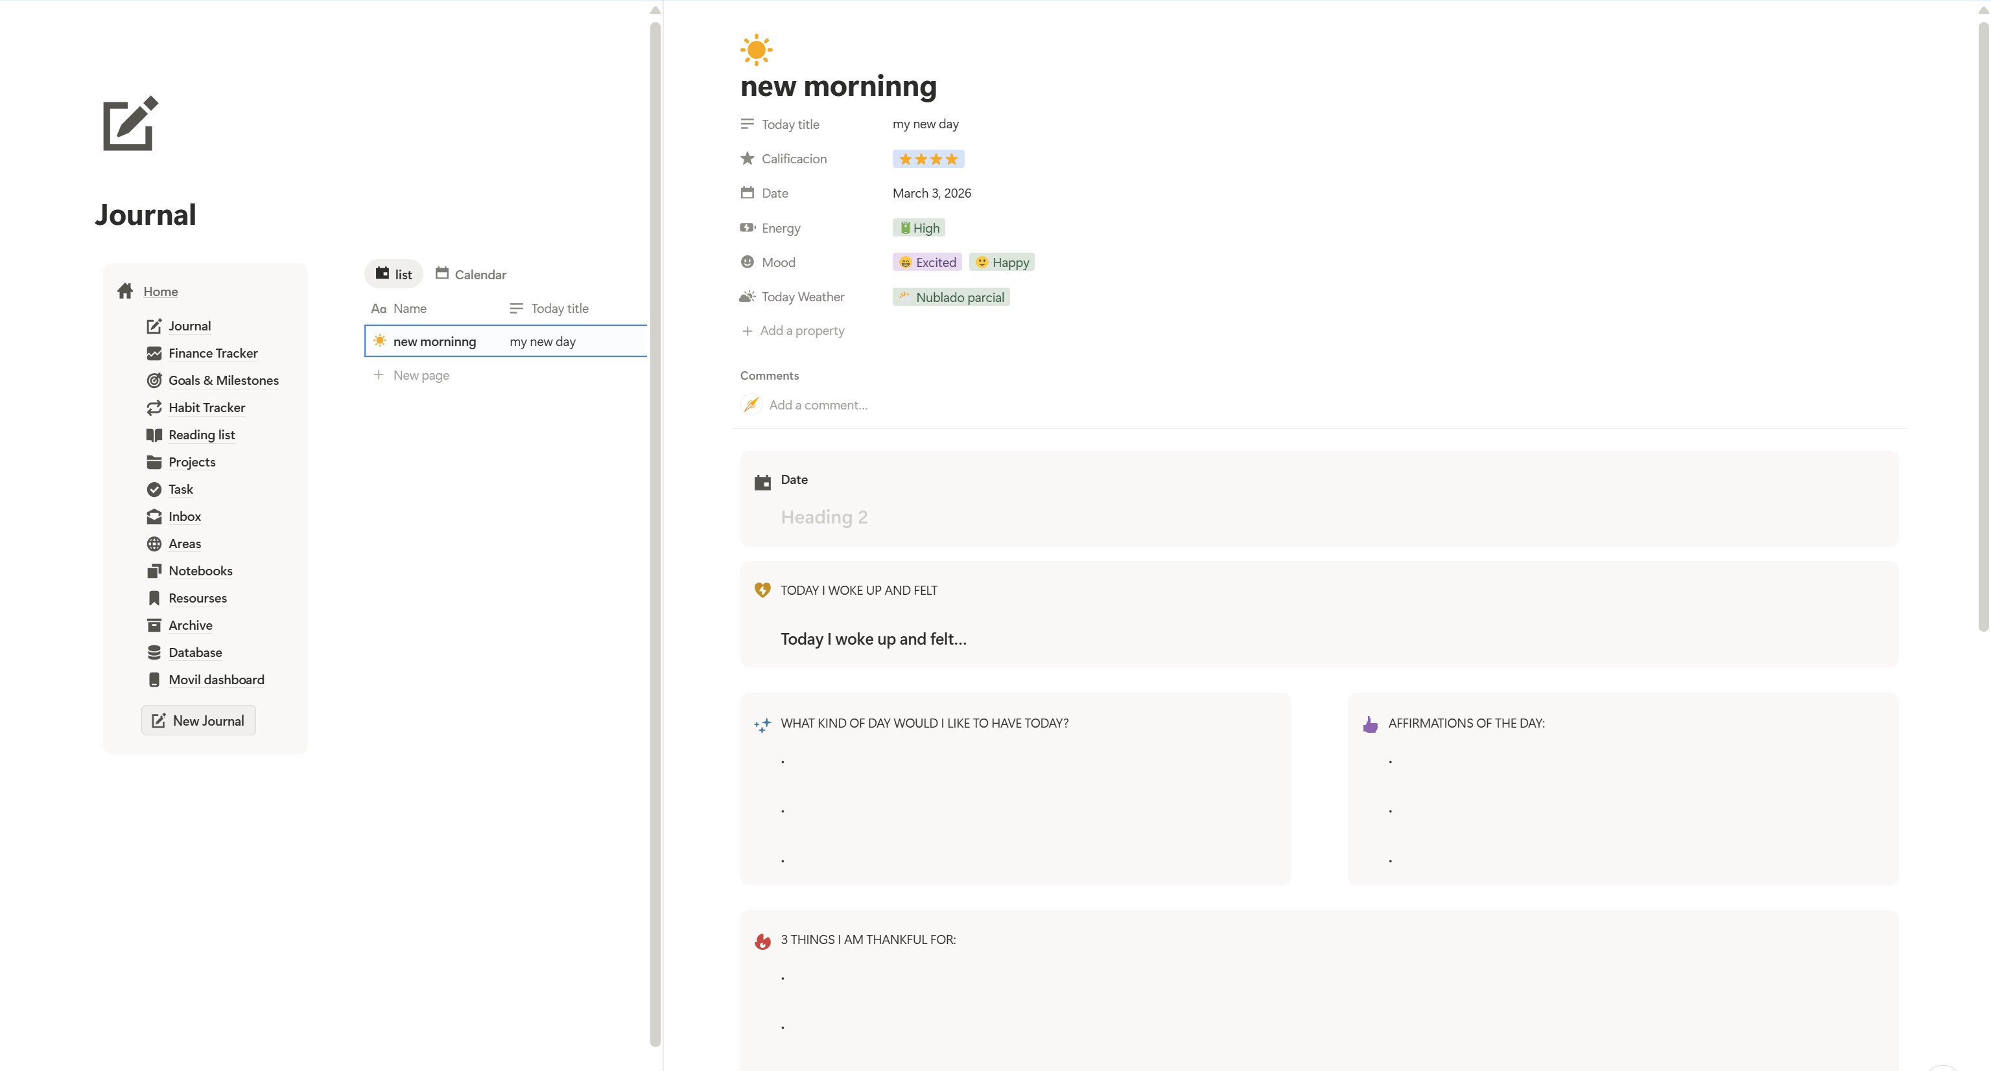Click the sparkles icon by WHAT KIND OF DAY
This screenshot has height=1071, width=1991.
pos(763,724)
